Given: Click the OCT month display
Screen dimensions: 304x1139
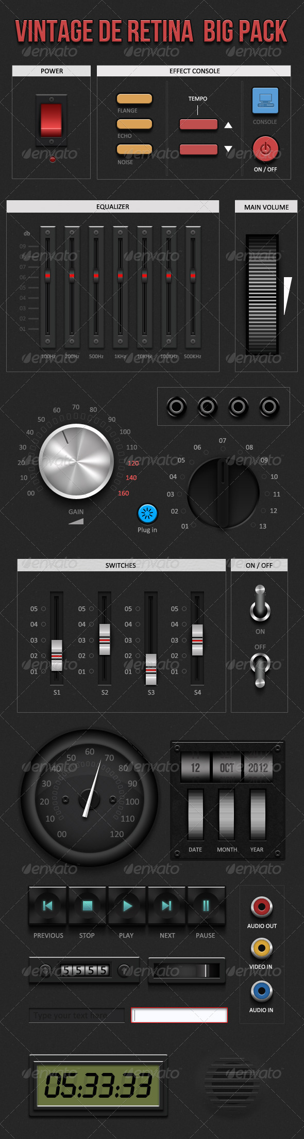Looking at the screenshot, I should coord(227,768).
